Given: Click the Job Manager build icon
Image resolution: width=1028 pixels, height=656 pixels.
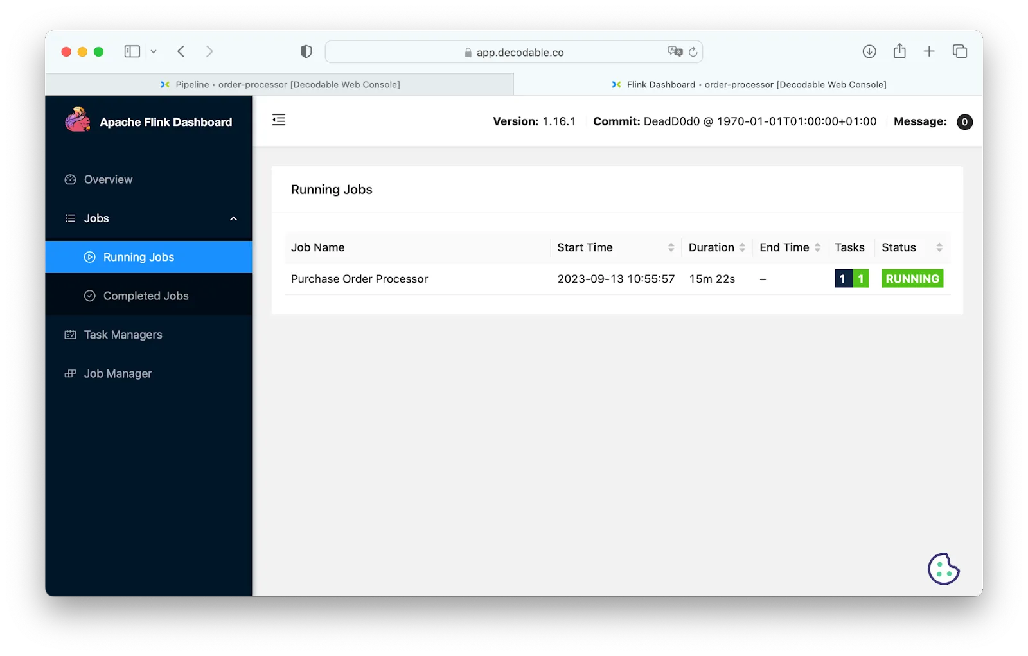Looking at the screenshot, I should point(71,373).
